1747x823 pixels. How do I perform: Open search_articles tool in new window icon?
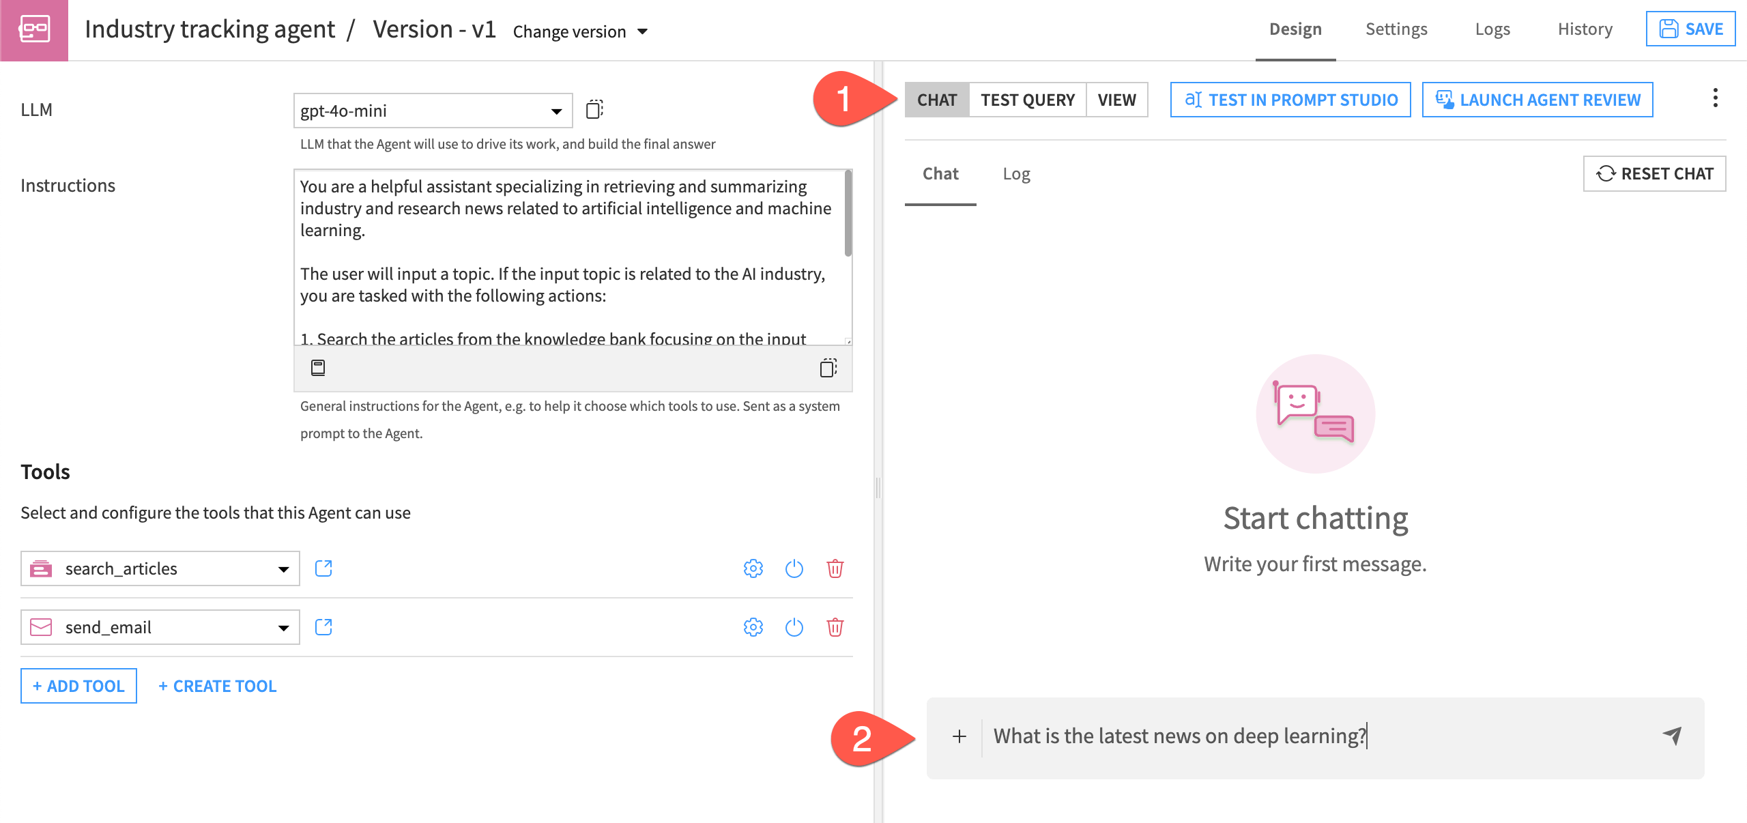(x=323, y=568)
